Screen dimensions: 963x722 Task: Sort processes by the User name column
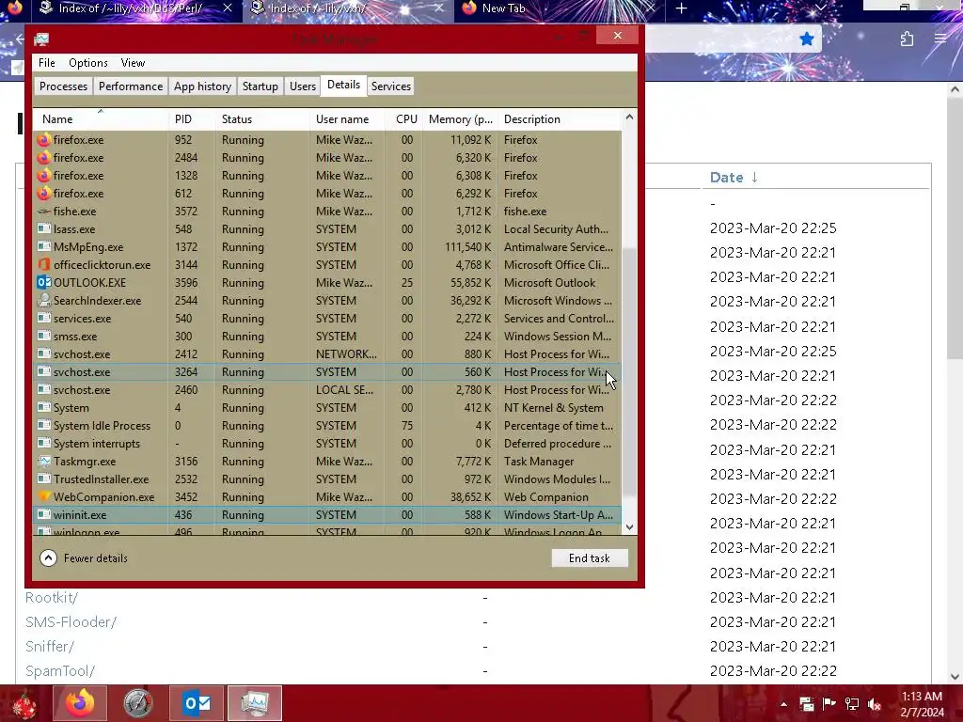347,119
